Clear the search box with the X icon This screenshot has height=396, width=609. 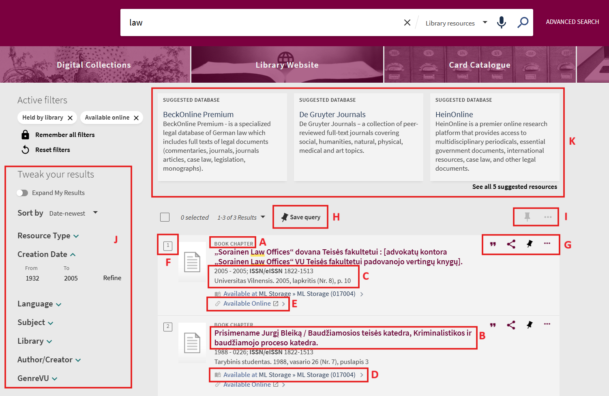pyautogui.click(x=407, y=23)
